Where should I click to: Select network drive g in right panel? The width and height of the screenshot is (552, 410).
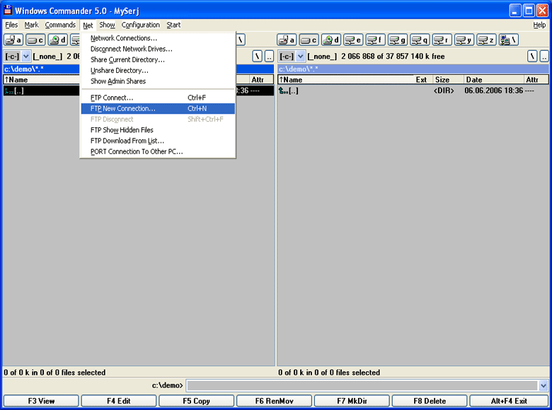pyautogui.click(x=398, y=40)
